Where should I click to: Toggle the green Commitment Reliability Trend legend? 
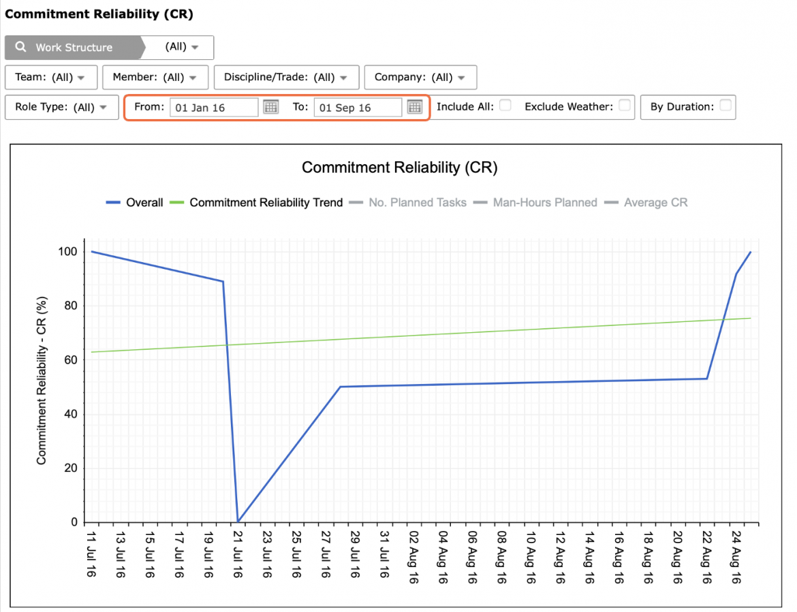(256, 202)
